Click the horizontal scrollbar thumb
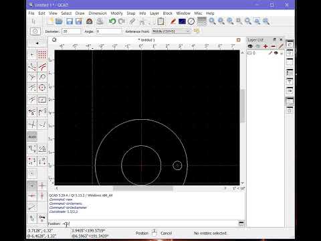 coord(143,189)
